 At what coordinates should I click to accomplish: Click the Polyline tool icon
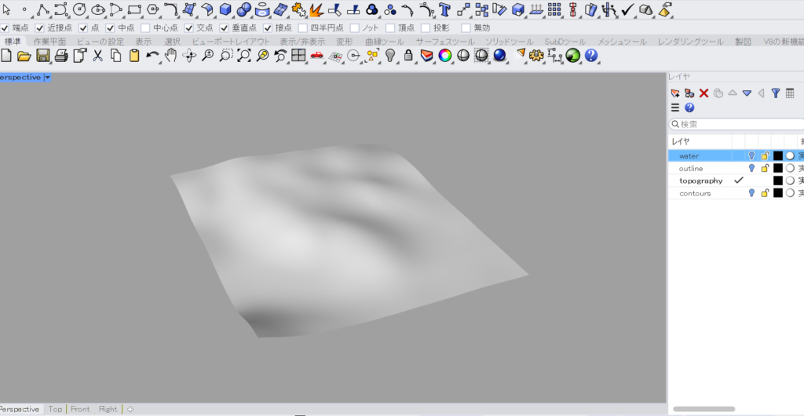click(42, 9)
